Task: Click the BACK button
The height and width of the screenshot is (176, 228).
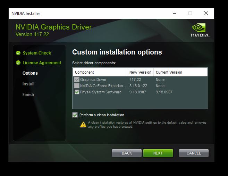Action: (127, 153)
